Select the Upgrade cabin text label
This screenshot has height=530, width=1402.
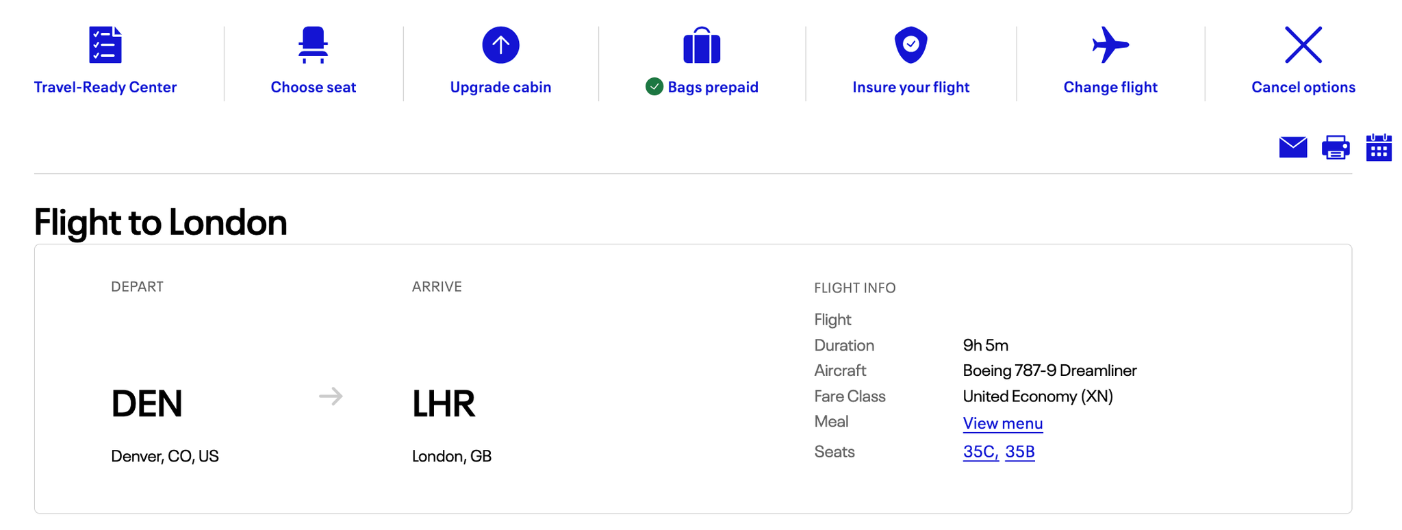pyautogui.click(x=500, y=87)
